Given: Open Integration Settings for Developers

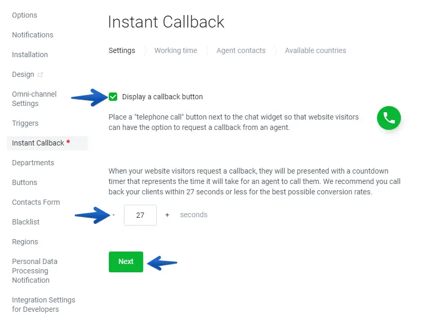Looking at the screenshot, I should [43, 305].
